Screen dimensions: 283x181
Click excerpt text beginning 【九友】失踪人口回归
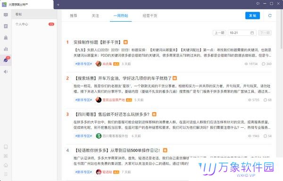click(x=172, y=53)
